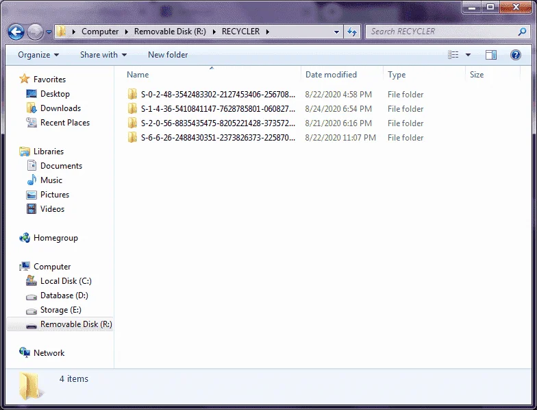Click the Music note icon
The height and width of the screenshot is (410, 537).
pos(32,180)
